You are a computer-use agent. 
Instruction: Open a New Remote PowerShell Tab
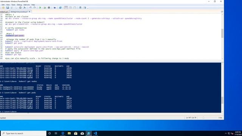click(x=54, y=8)
